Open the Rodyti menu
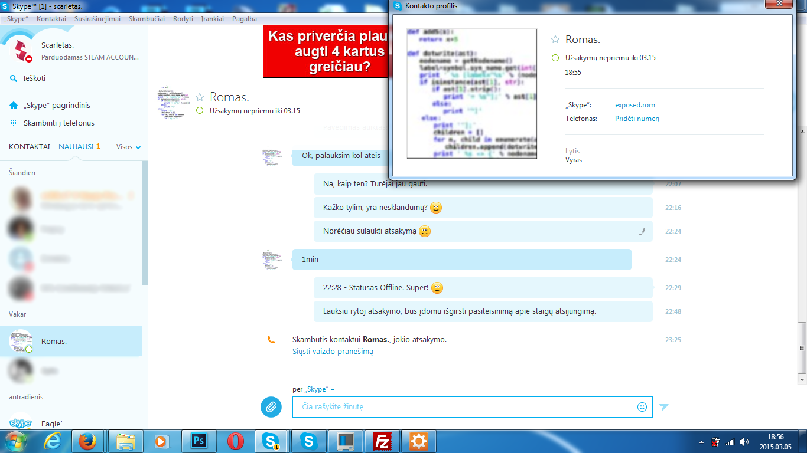807x453 pixels. coord(183,19)
